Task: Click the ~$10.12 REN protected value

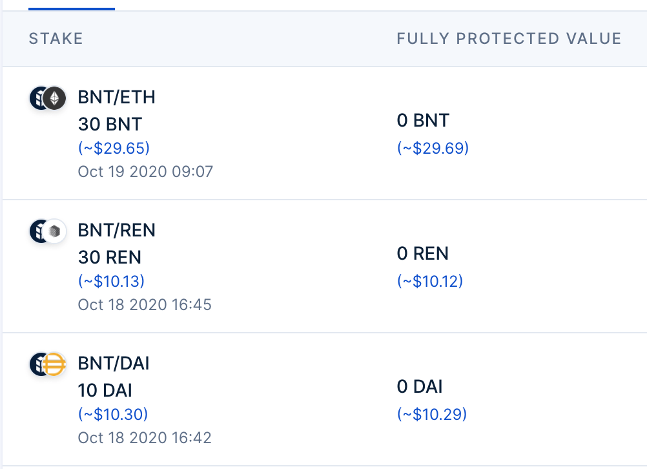Action: [x=430, y=282]
